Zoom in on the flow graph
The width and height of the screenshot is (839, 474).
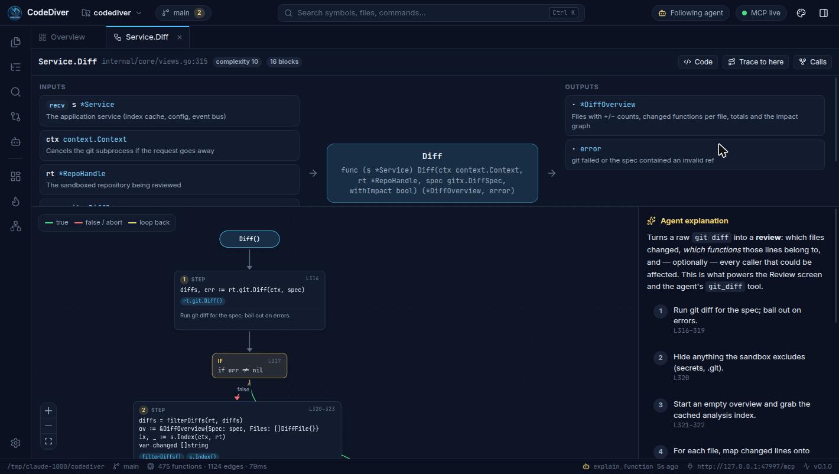[x=48, y=411]
